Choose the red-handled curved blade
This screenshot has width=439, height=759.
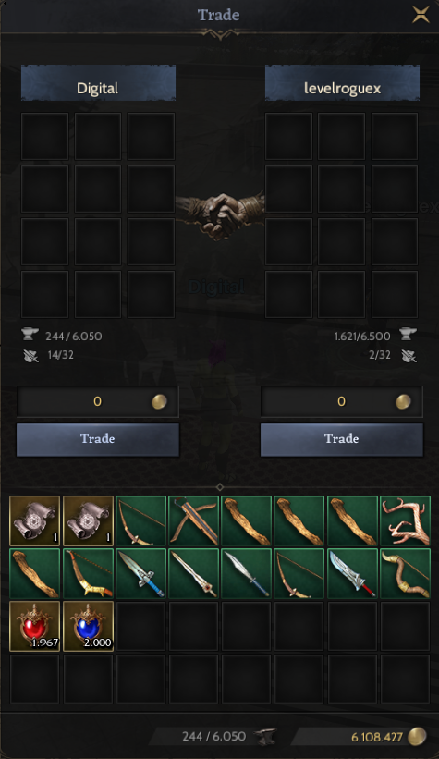[352, 573]
